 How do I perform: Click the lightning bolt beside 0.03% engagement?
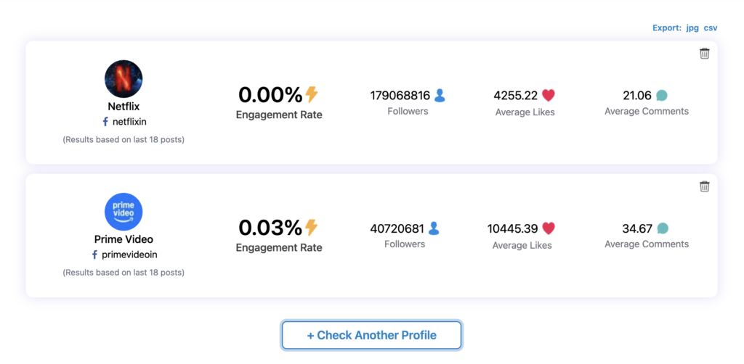pos(312,228)
